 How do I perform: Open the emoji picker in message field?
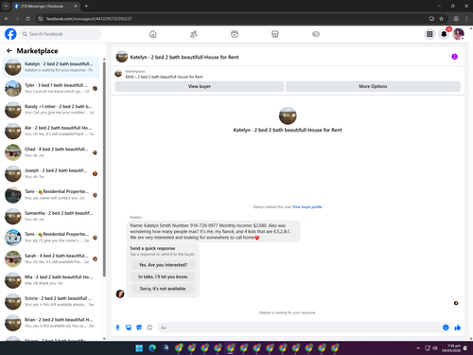pos(446,328)
